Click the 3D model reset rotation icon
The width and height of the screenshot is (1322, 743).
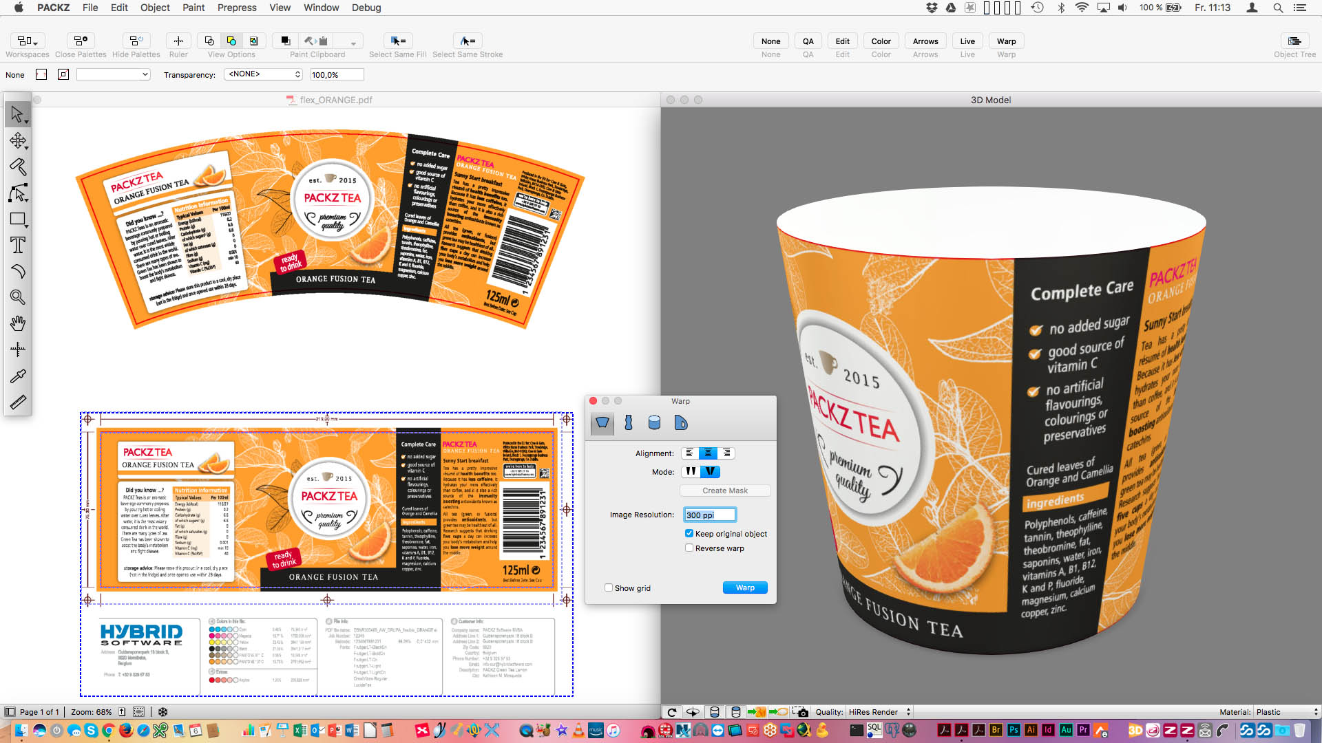672,712
